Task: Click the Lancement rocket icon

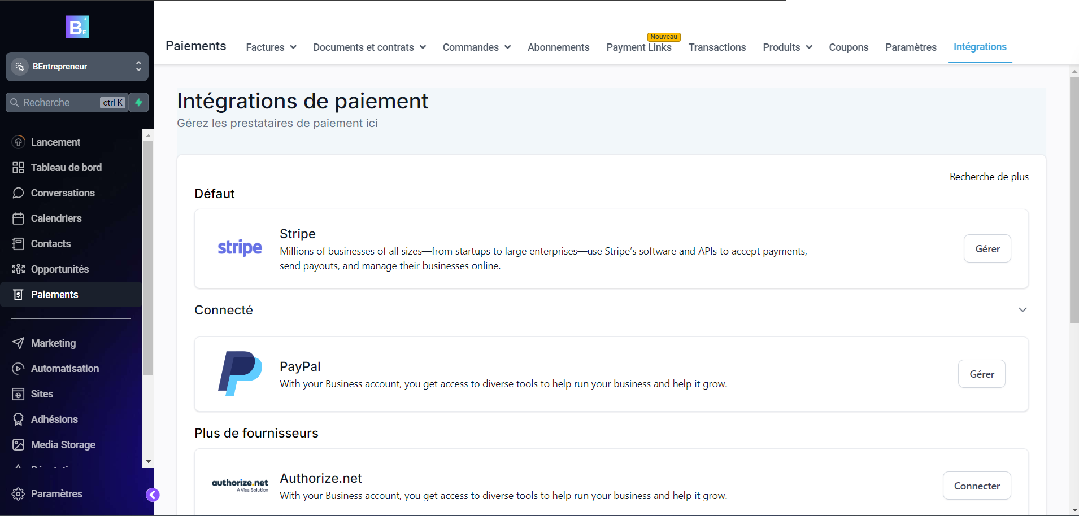Action: [18, 142]
